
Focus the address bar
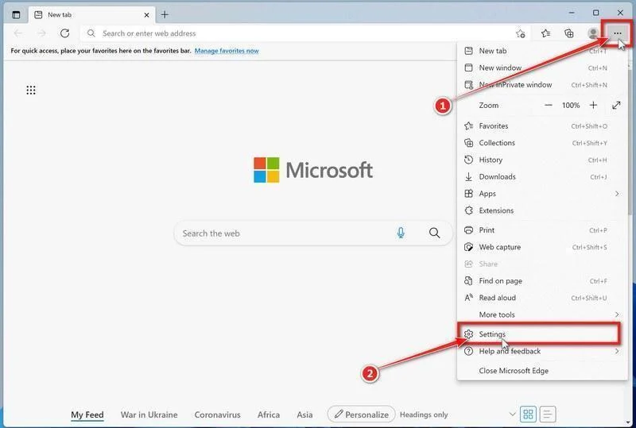tap(305, 33)
